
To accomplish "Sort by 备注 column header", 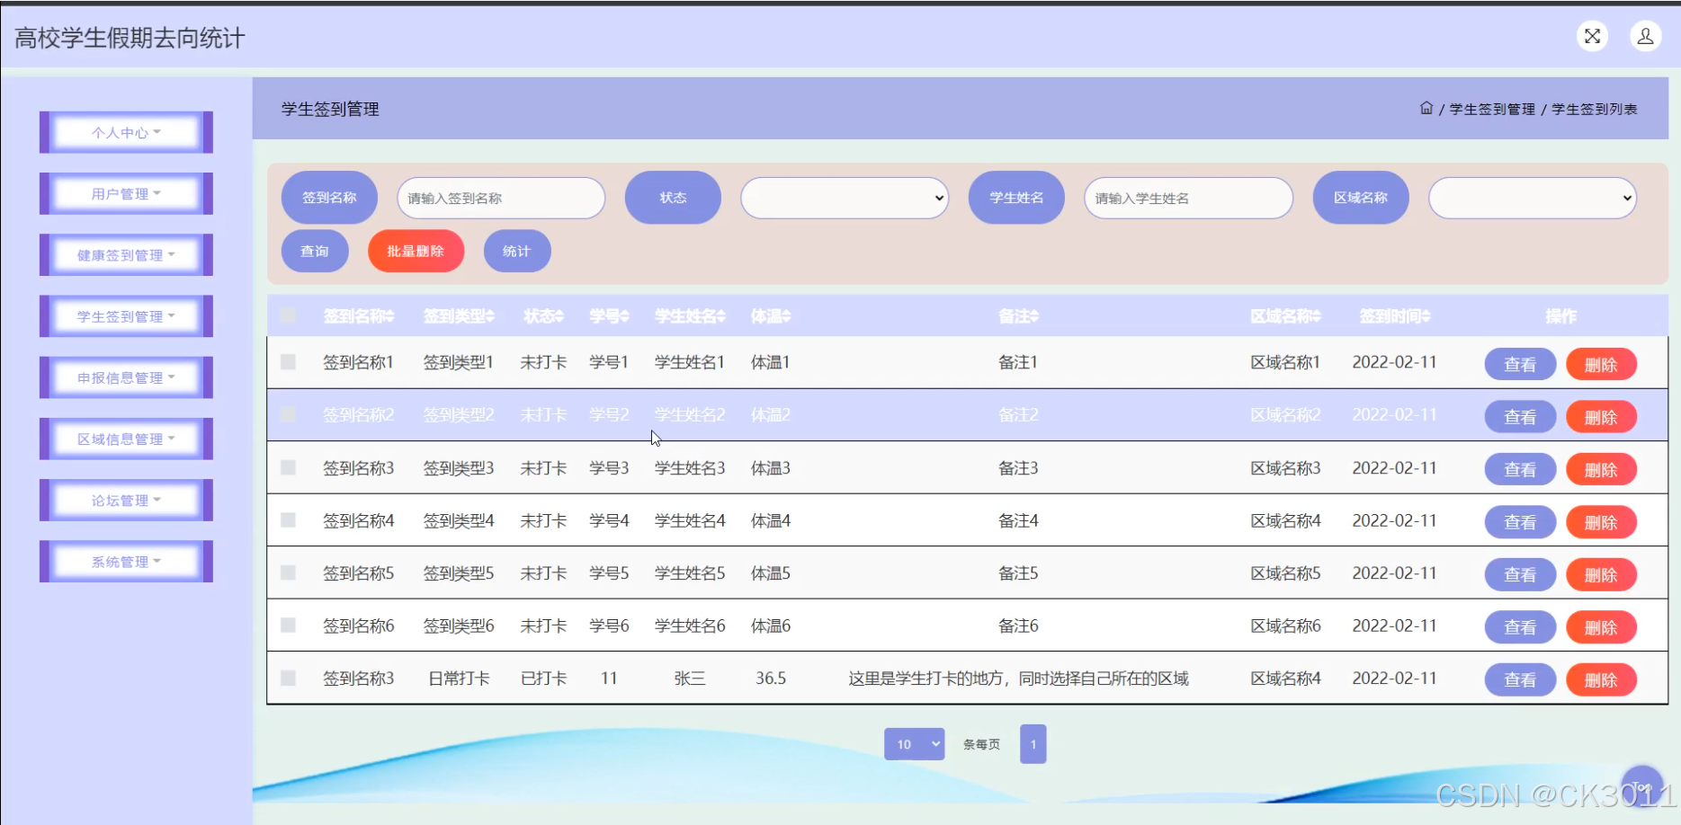I will click(1018, 316).
